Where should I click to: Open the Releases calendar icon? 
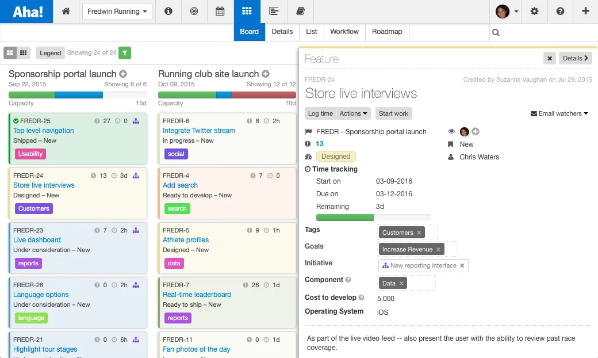coord(220,12)
